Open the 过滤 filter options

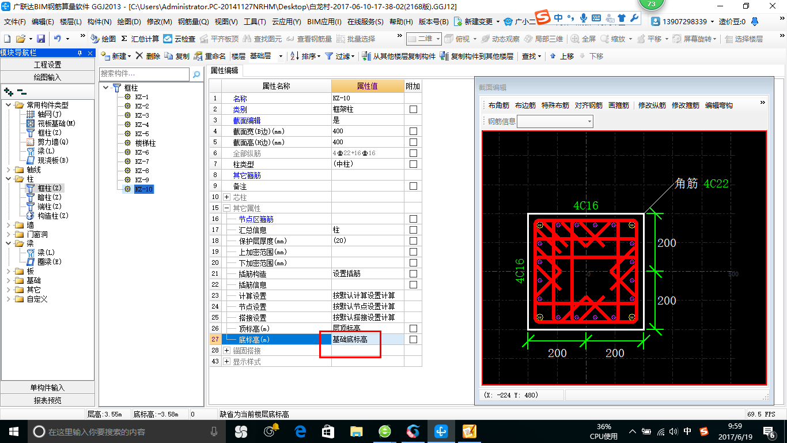[340, 56]
